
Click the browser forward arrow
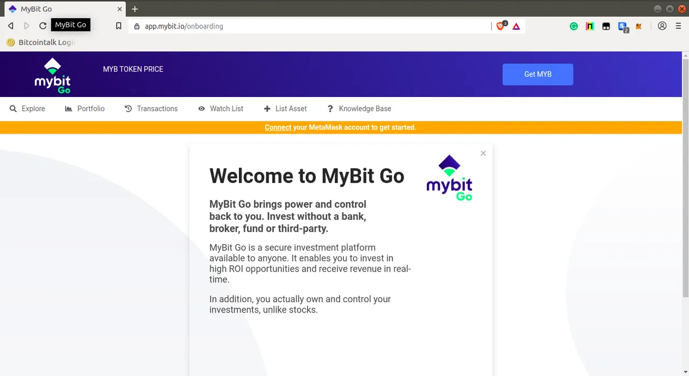pyautogui.click(x=27, y=26)
